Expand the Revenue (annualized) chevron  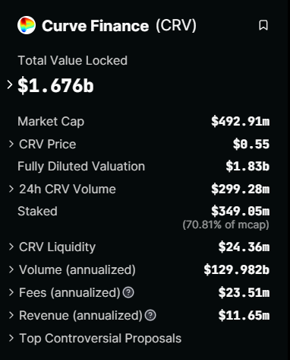tap(11, 315)
